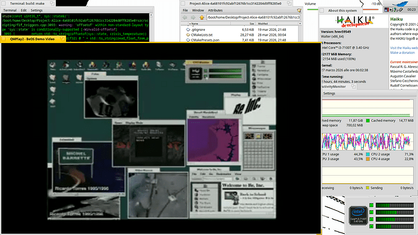Click the first Deskbar tray icon
The image size is (418, 235).
(386, 10)
